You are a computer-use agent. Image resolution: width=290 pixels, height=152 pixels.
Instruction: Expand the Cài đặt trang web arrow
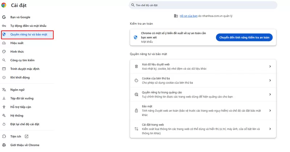(x=270, y=129)
